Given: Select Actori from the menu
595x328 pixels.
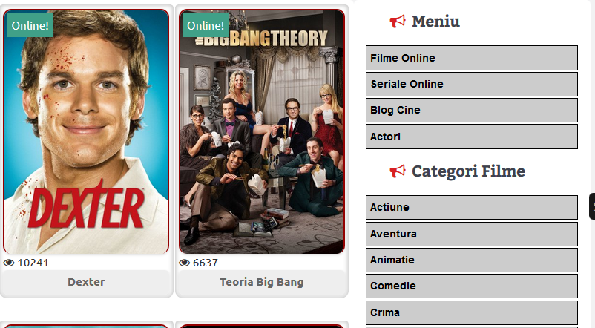Looking at the screenshot, I should [472, 137].
